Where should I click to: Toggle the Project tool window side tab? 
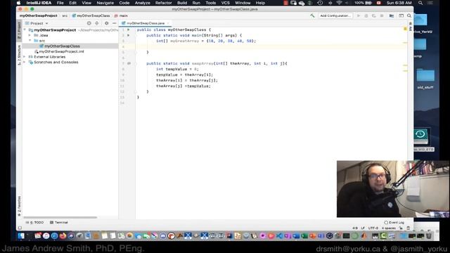19,30
